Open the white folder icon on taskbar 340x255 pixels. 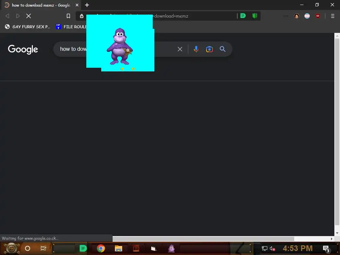[x=153, y=248]
